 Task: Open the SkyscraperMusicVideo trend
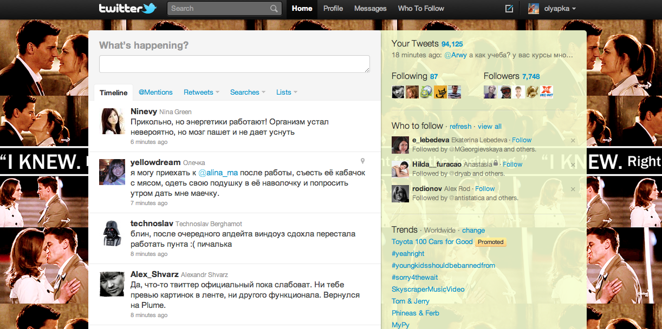(x=428, y=289)
